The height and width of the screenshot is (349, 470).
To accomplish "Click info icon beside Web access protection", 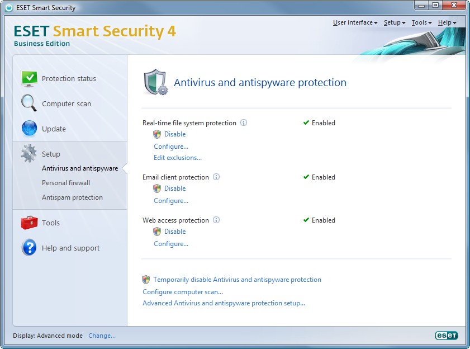I will tap(216, 220).
